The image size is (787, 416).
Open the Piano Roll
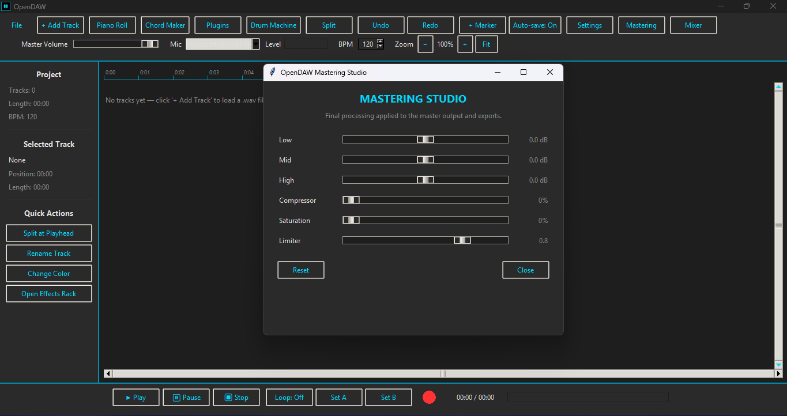pyautogui.click(x=112, y=25)
